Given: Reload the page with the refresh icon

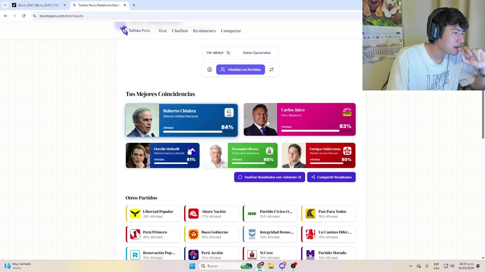Looking at the screenshot, I should [x=23, y=16].
